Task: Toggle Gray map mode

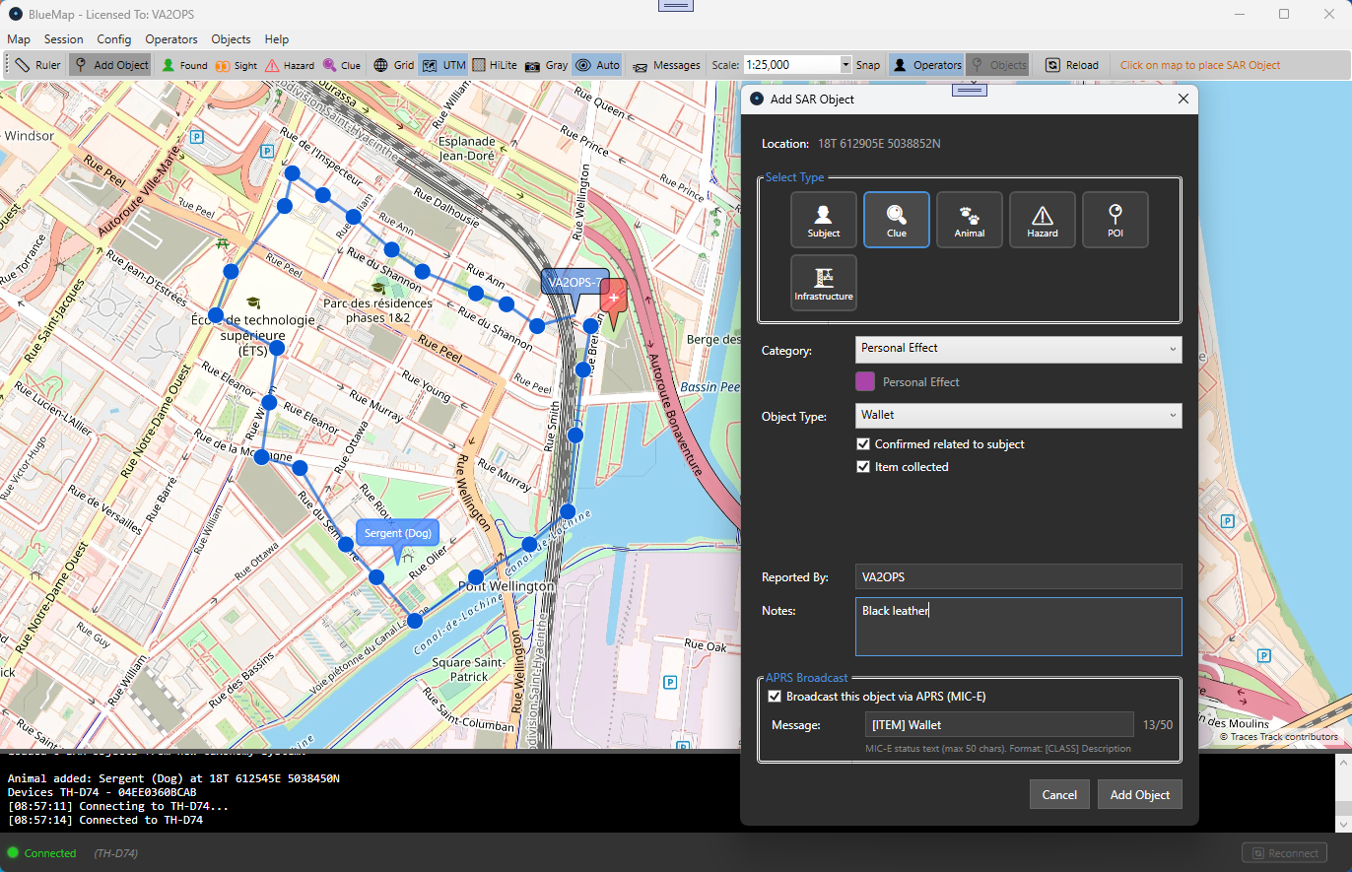Action: coord(546,65)
